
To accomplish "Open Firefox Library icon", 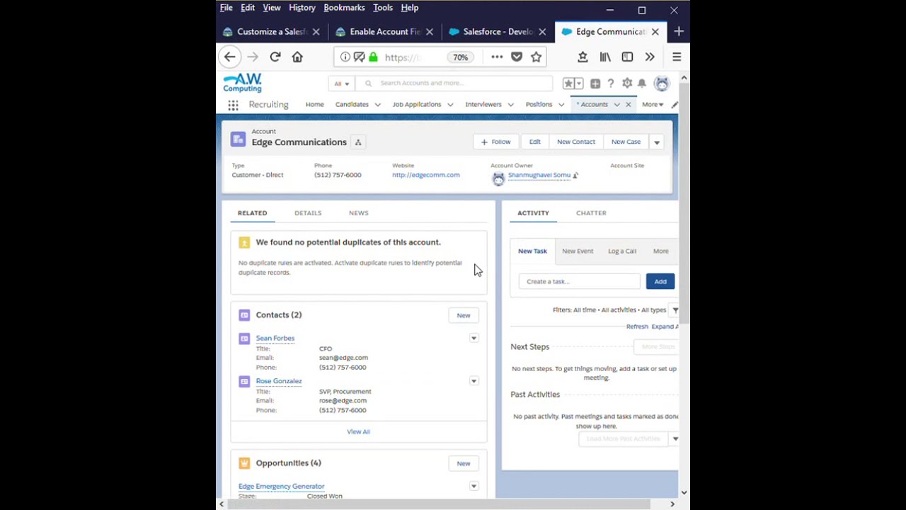I will click(x=605, y=57).
